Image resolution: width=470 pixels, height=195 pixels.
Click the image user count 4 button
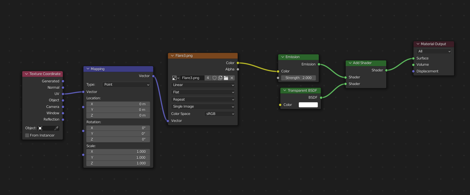[208, 78]
